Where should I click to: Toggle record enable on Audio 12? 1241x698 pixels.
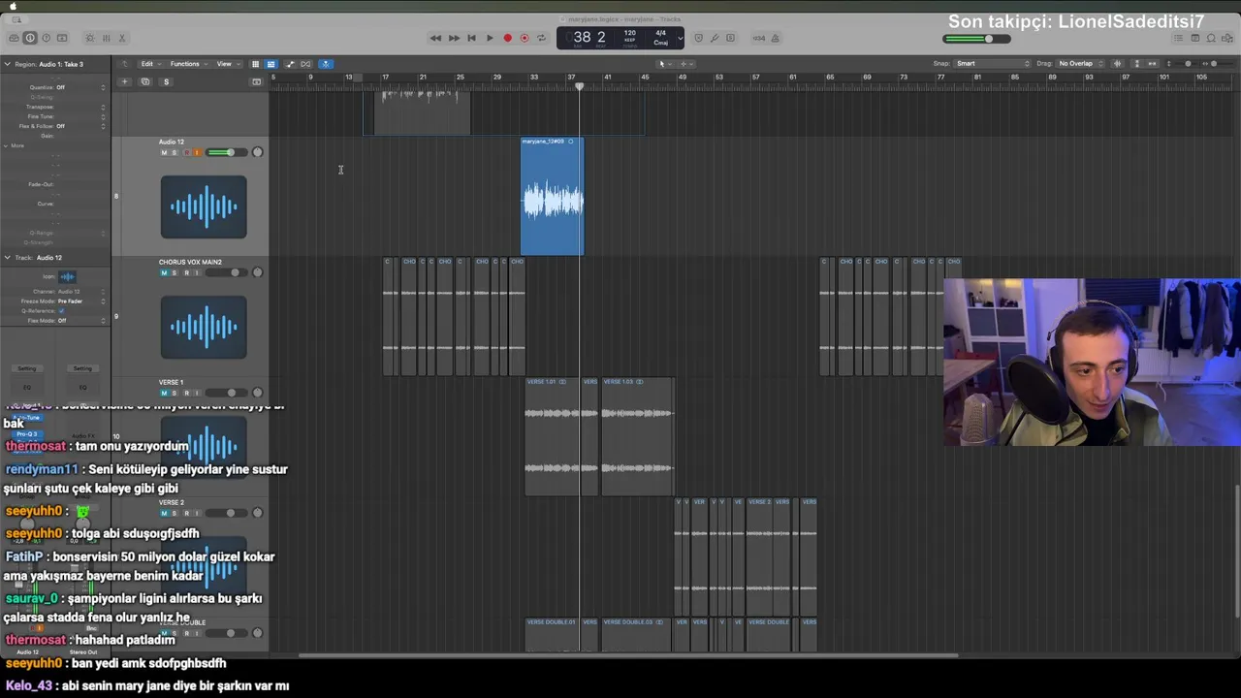(x=187, y=152)
